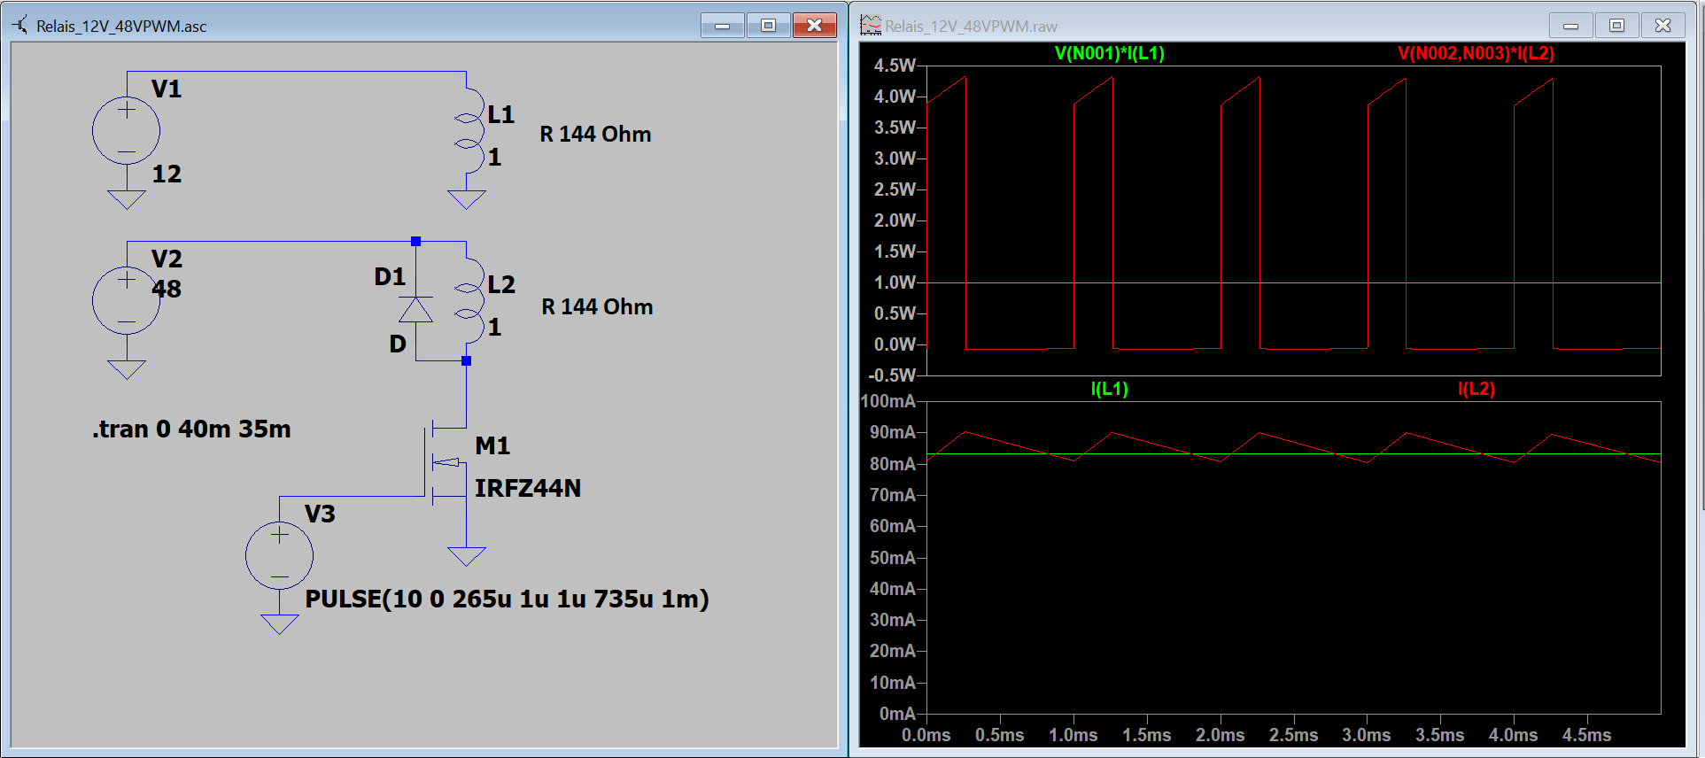Screen dimensions: 1705x758
Task: Click the 80mA axis label
Action: pos(893,464)
